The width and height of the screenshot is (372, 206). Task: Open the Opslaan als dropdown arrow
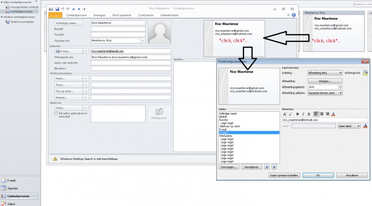(143, 40)
